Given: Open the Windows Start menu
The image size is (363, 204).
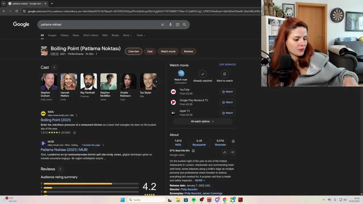Looking at the screenshot, I should pyautogui.click(x=123, y=200).
